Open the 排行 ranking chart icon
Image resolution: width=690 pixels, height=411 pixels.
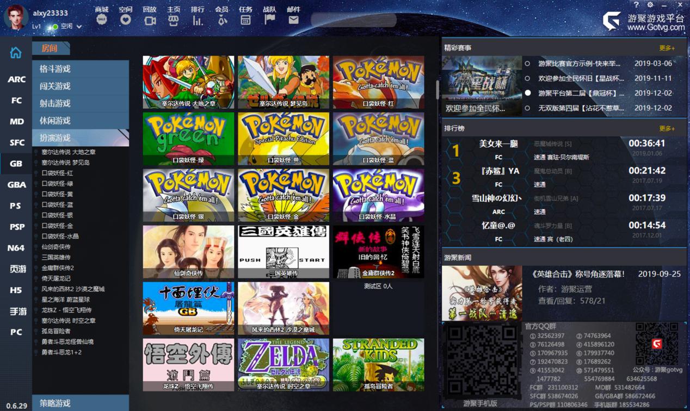pos(198,20)
